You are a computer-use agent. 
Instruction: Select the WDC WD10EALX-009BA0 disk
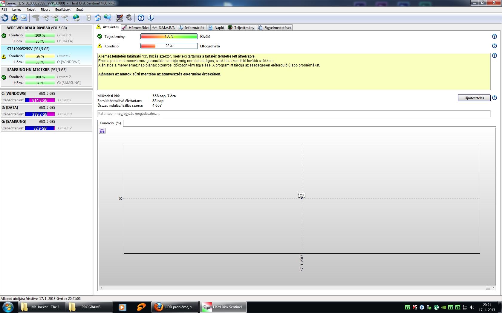click(x=46, y=35)
